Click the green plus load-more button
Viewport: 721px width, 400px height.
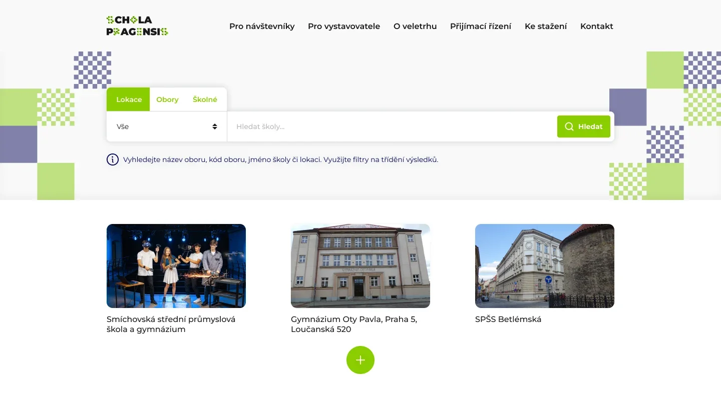click(x=360, y=360)
